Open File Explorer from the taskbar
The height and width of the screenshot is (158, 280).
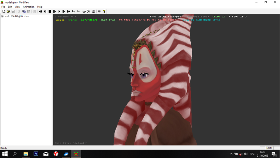(26, 154)
